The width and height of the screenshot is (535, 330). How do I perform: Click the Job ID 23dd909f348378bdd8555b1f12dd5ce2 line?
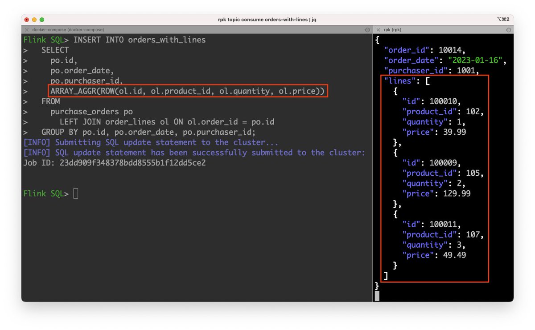coord(115,163)
